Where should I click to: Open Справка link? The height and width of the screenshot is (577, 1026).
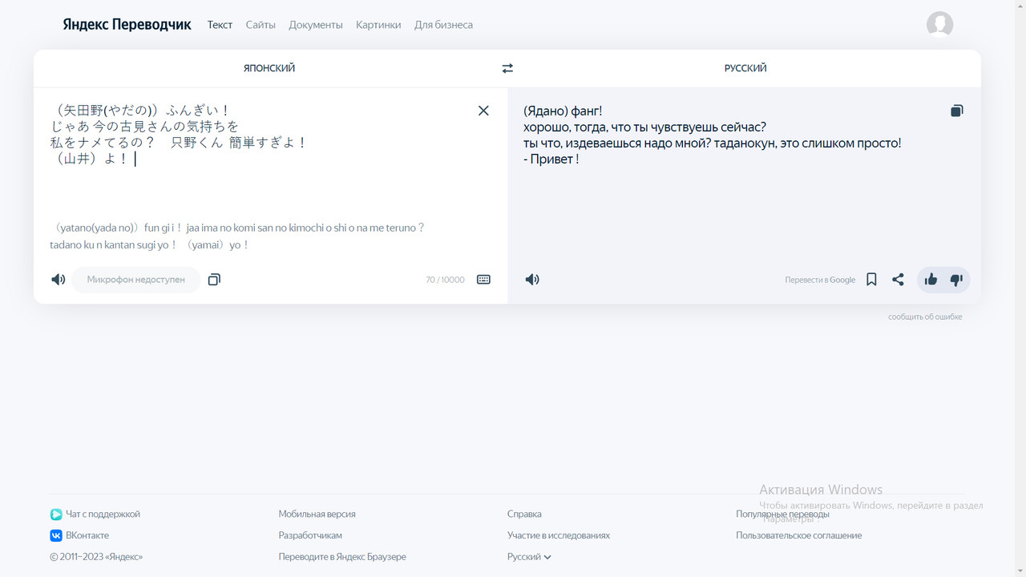524,514
